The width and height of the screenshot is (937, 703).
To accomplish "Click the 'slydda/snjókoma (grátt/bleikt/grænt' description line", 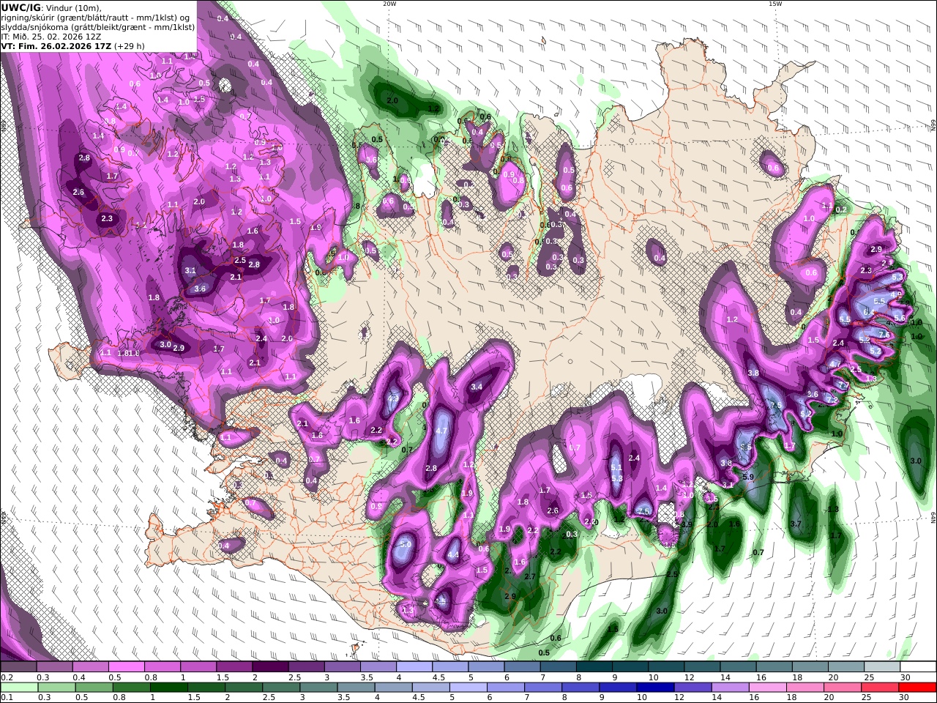I will click(98, 26).
